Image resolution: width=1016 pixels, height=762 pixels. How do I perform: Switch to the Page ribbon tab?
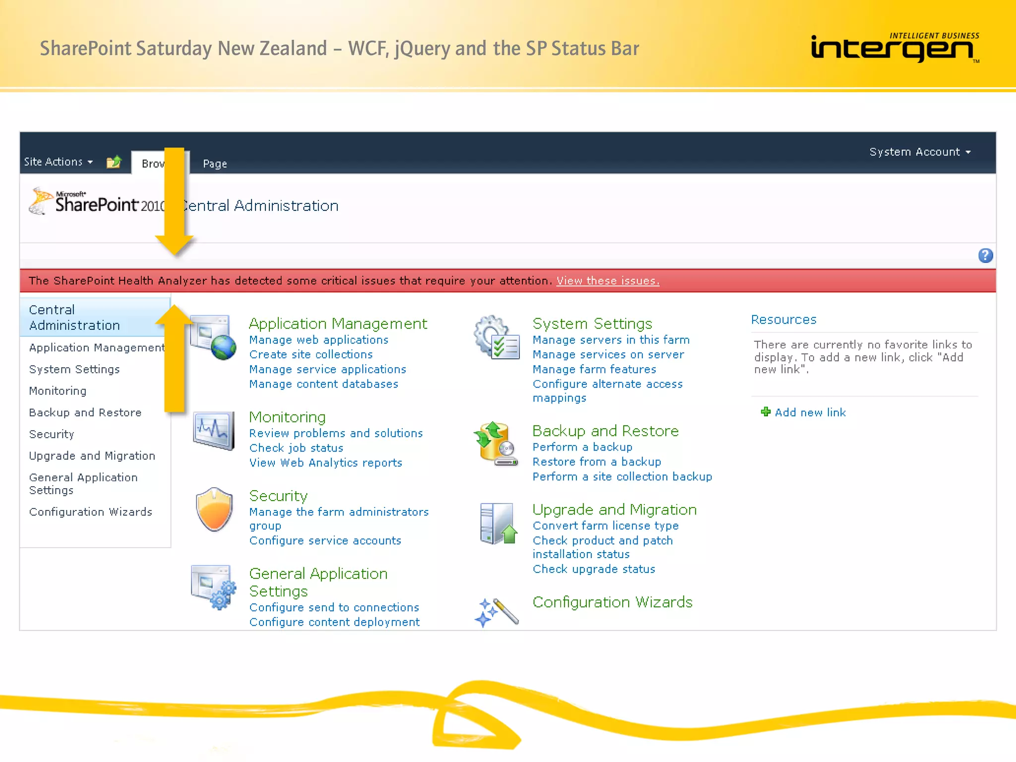215,163
